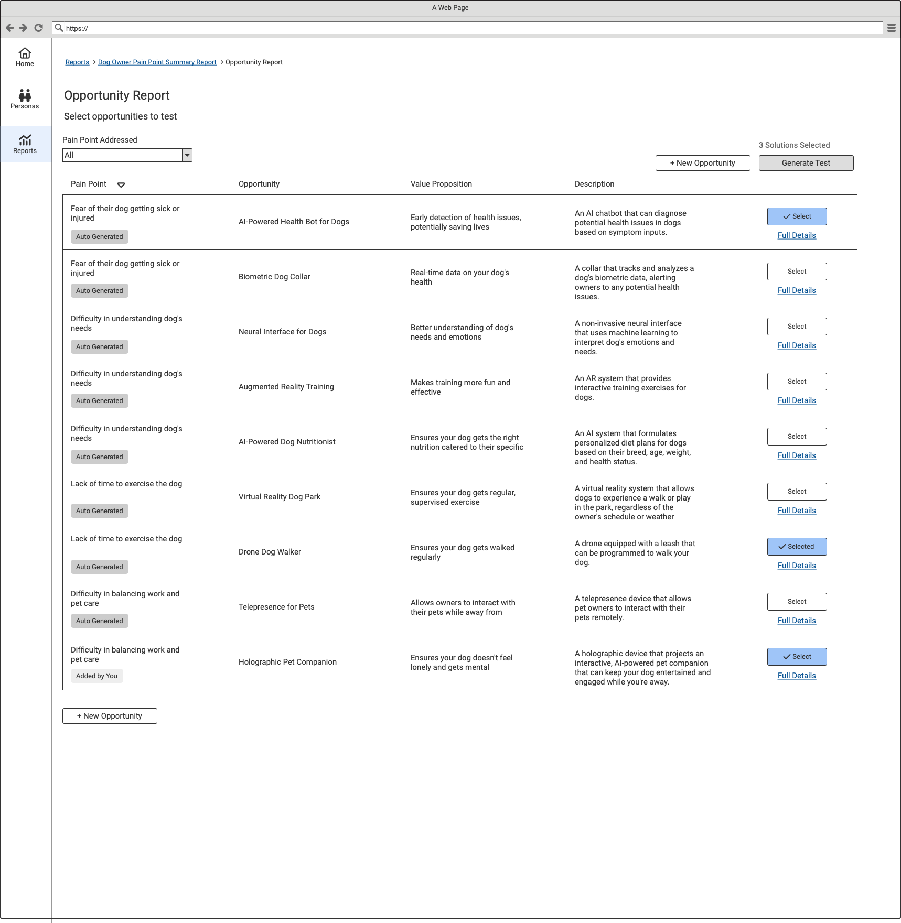Open Full Details for Virtual Reality Dog Park
Screen dimensions: 901x923
tap(797, 511)
